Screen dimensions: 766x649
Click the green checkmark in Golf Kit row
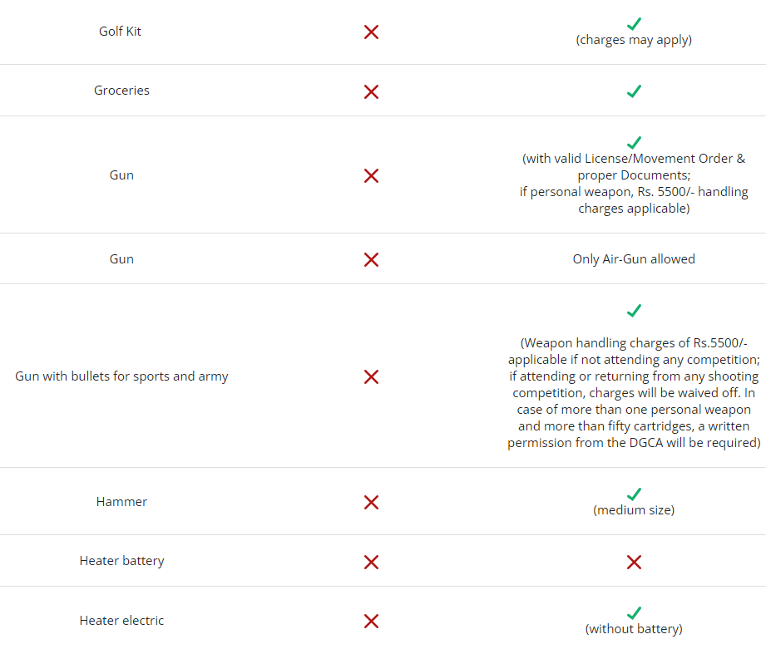pos(634,23)
